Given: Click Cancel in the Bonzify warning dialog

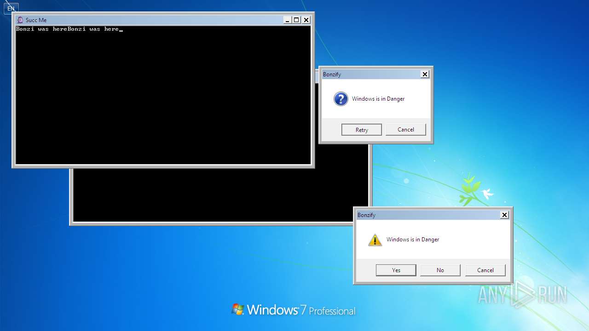Looking at the screenshot, I should tap(485, 270).
